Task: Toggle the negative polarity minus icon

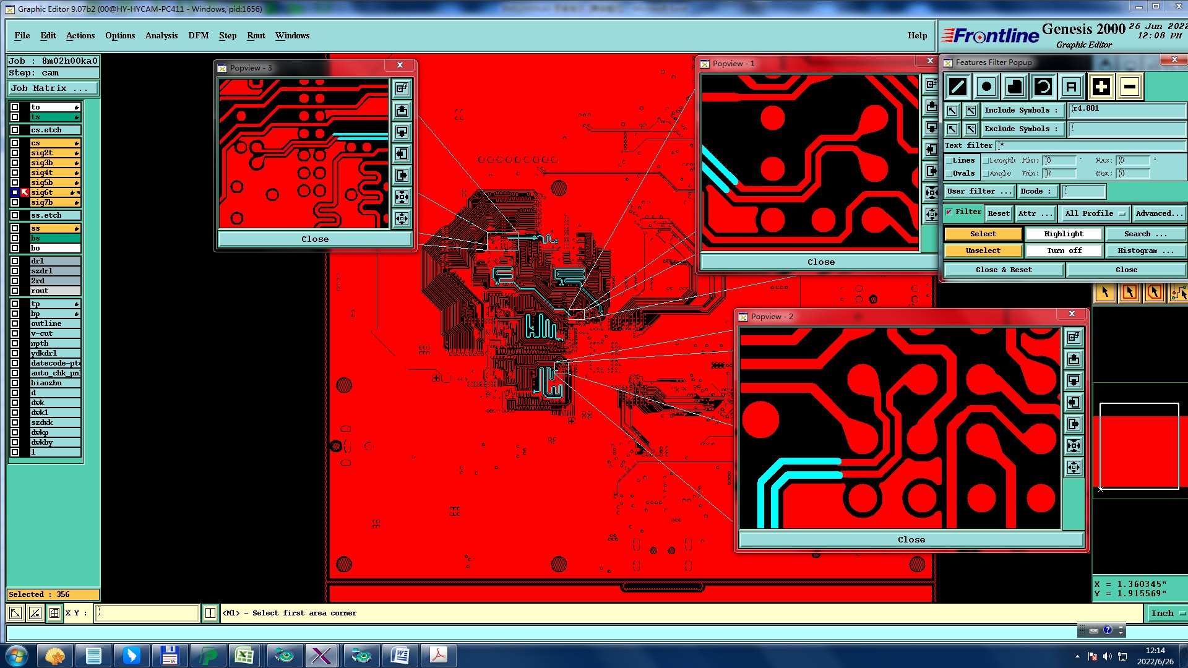Action: pos(1129,87)
